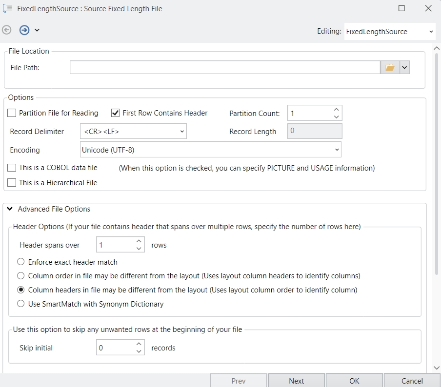This screenshot has height=387, width=441.
Task: Tick This is a COBOL data file
Action: pos(12,168)
